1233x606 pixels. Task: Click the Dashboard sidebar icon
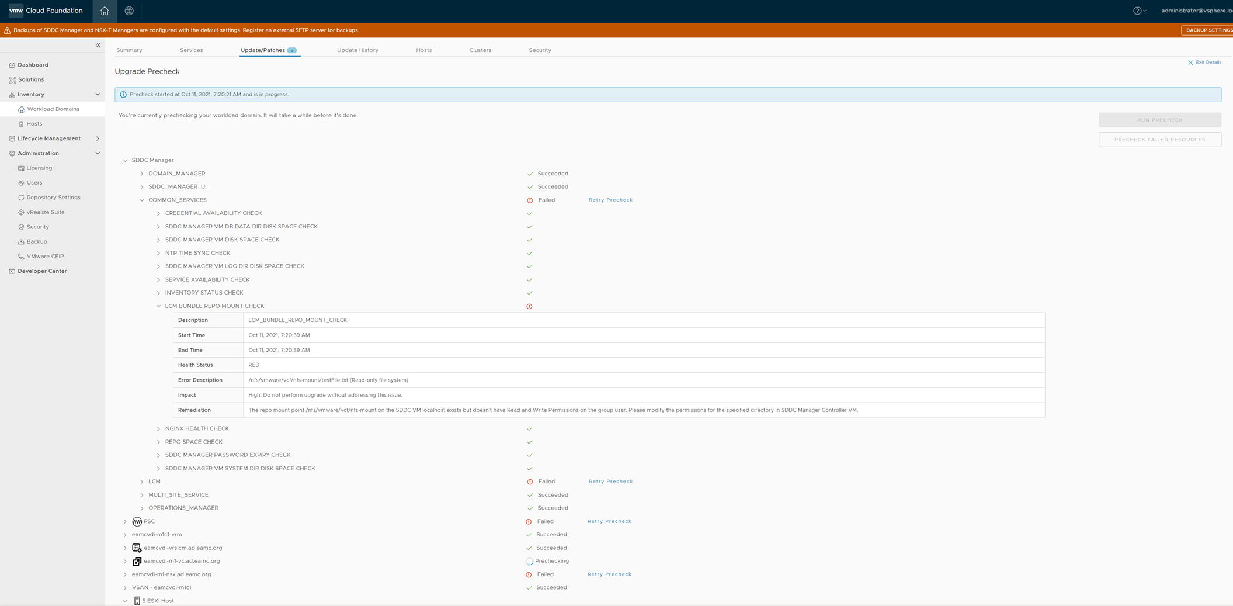[12, 65]
